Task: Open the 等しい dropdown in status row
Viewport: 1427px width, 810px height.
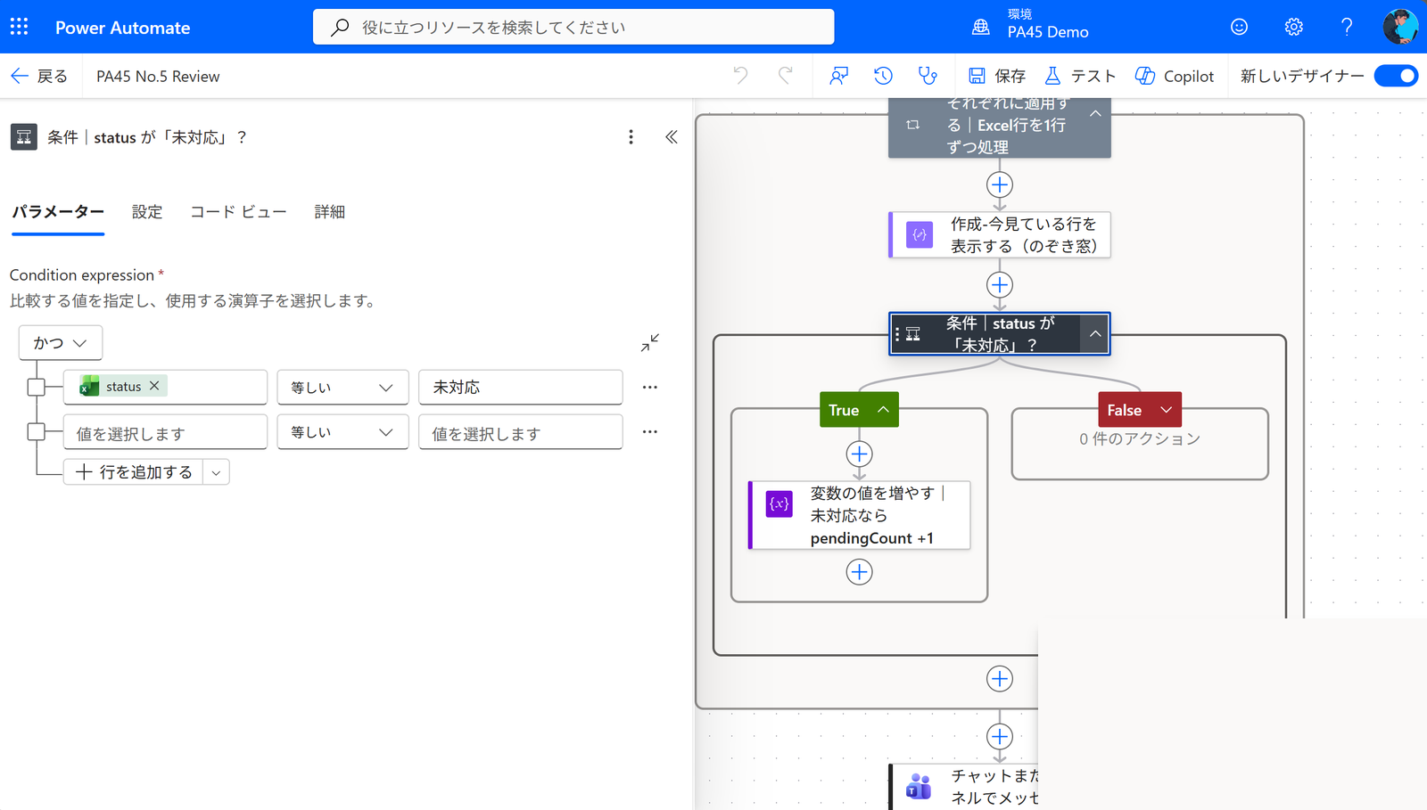Action: [342, 387]
